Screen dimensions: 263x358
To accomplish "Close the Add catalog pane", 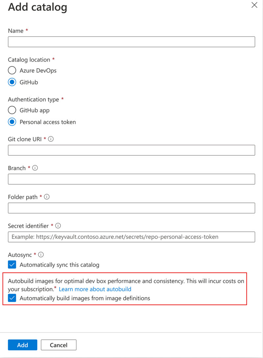I will 254,5.
